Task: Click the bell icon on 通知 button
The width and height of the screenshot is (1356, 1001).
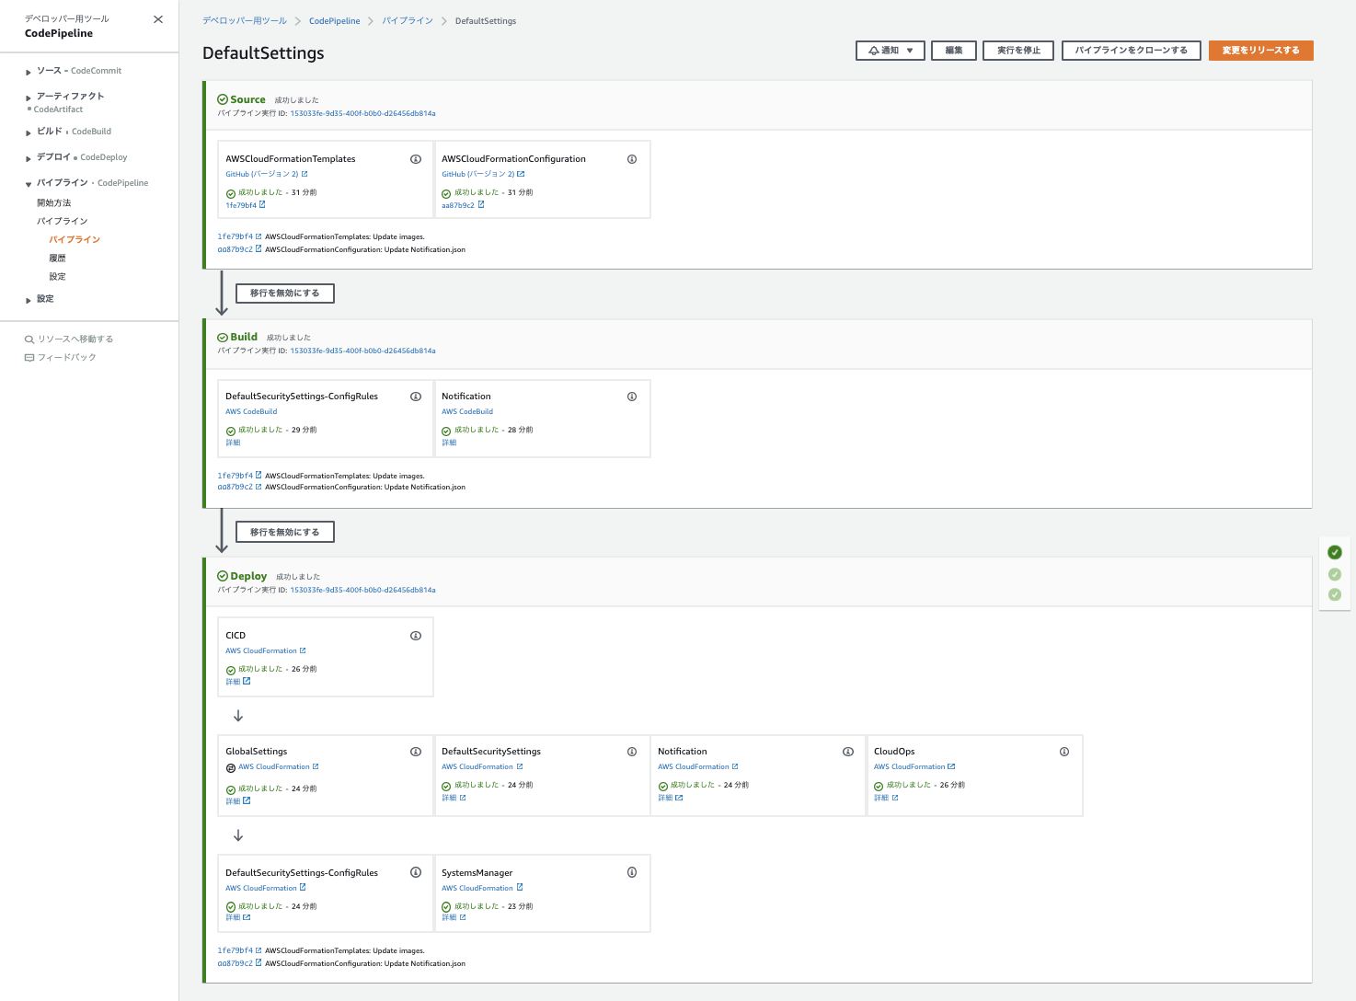Action: pyautogui.click(x=874, y=51)
